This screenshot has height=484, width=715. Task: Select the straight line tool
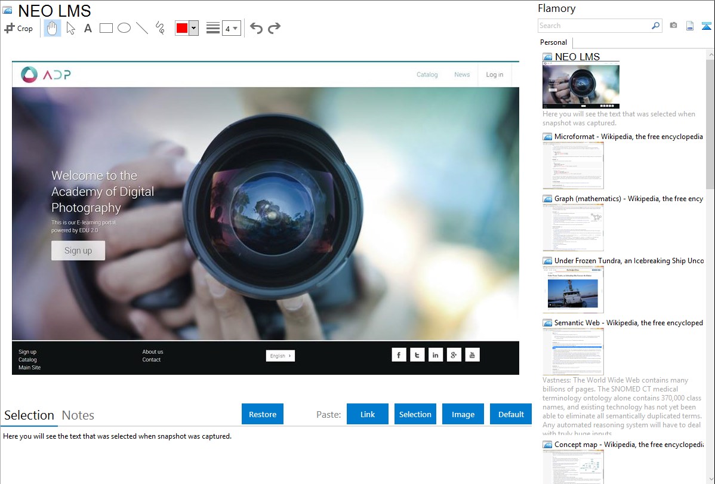pos(142,28)
